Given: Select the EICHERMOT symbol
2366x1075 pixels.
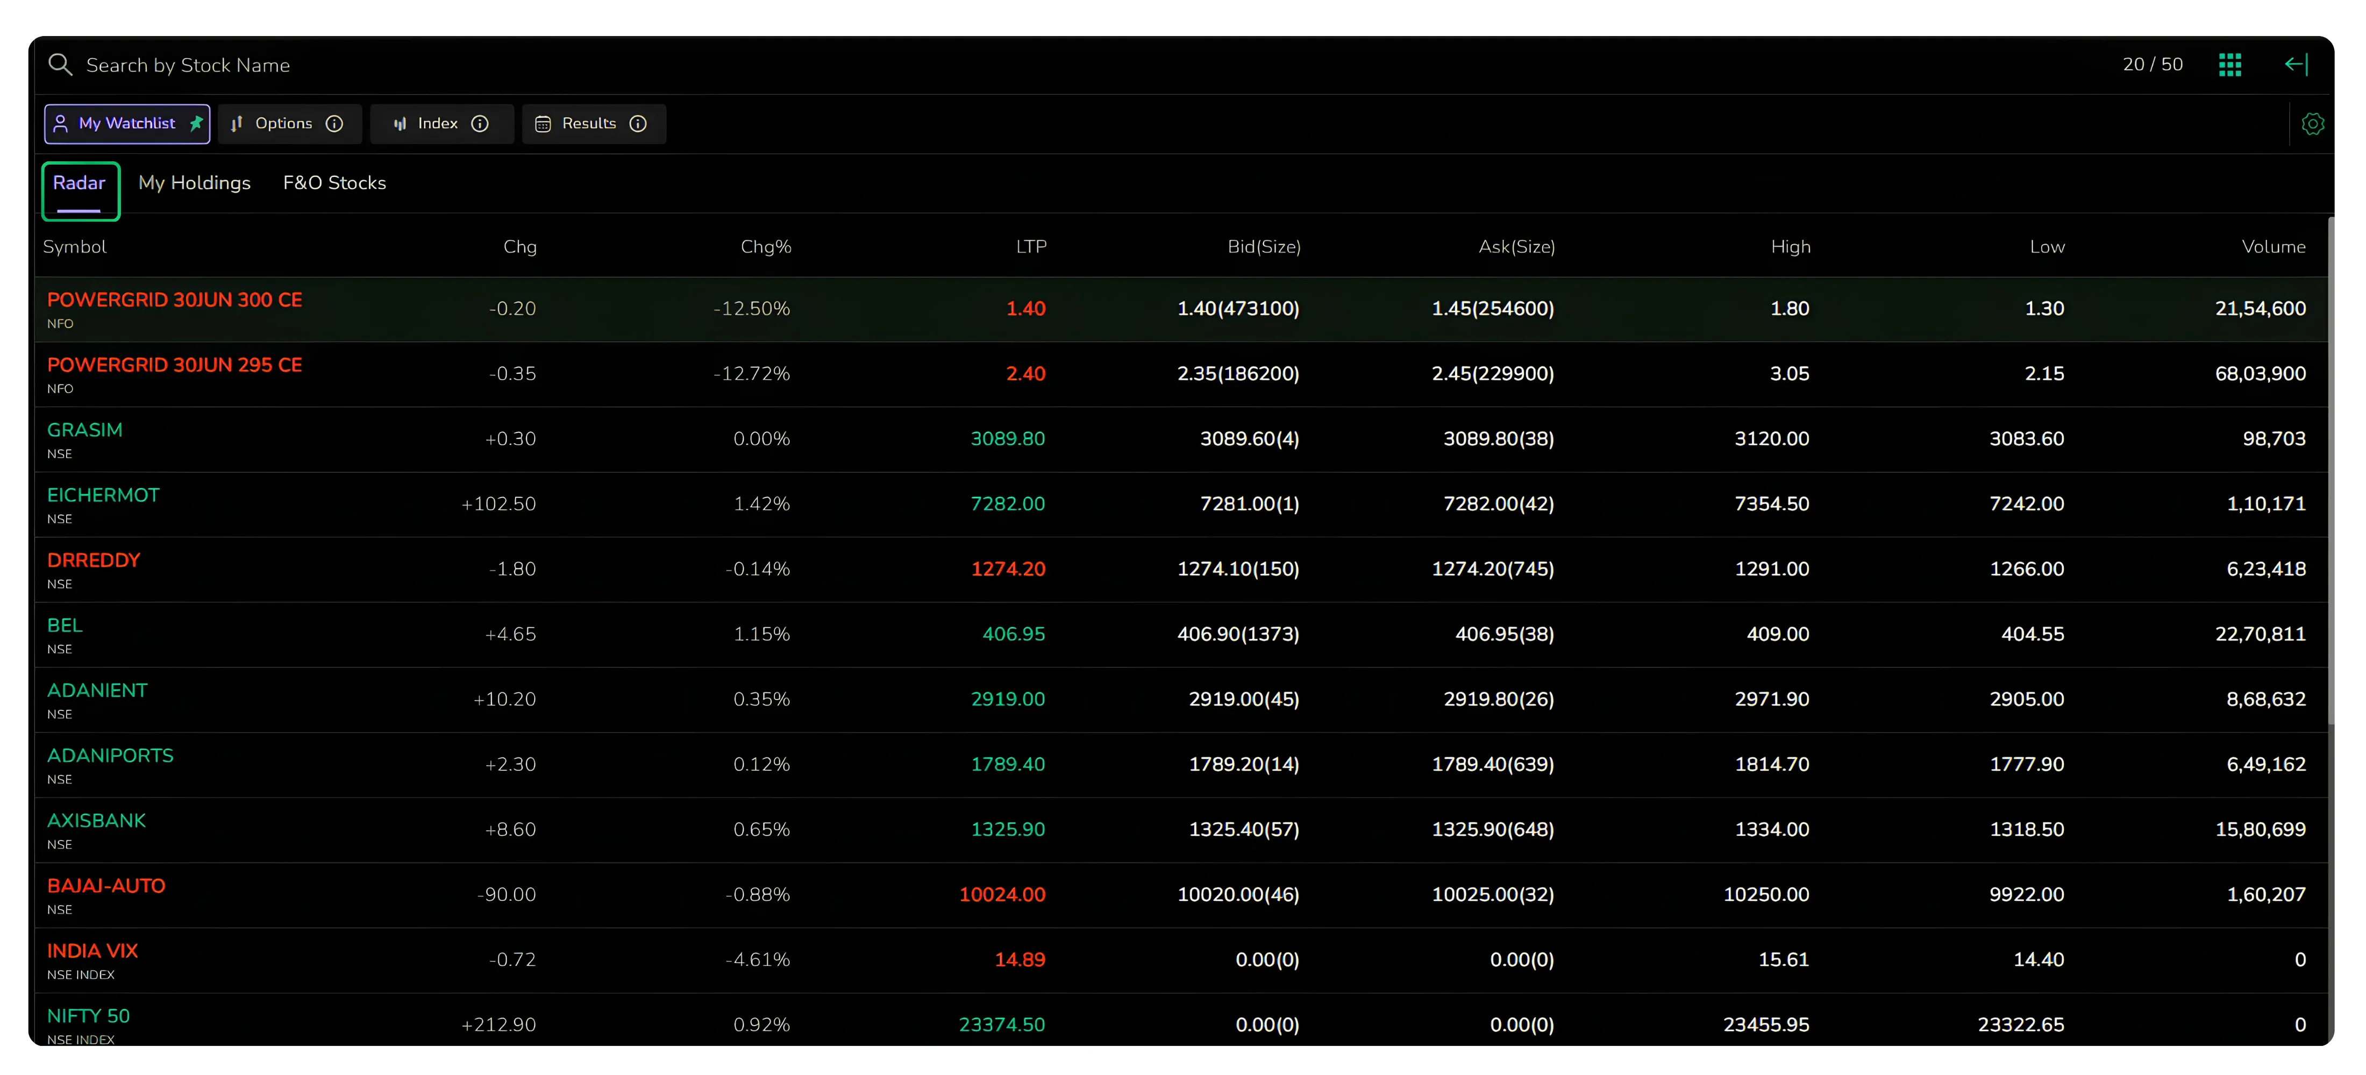Looking at the screenshot, I should pos(104,495).
